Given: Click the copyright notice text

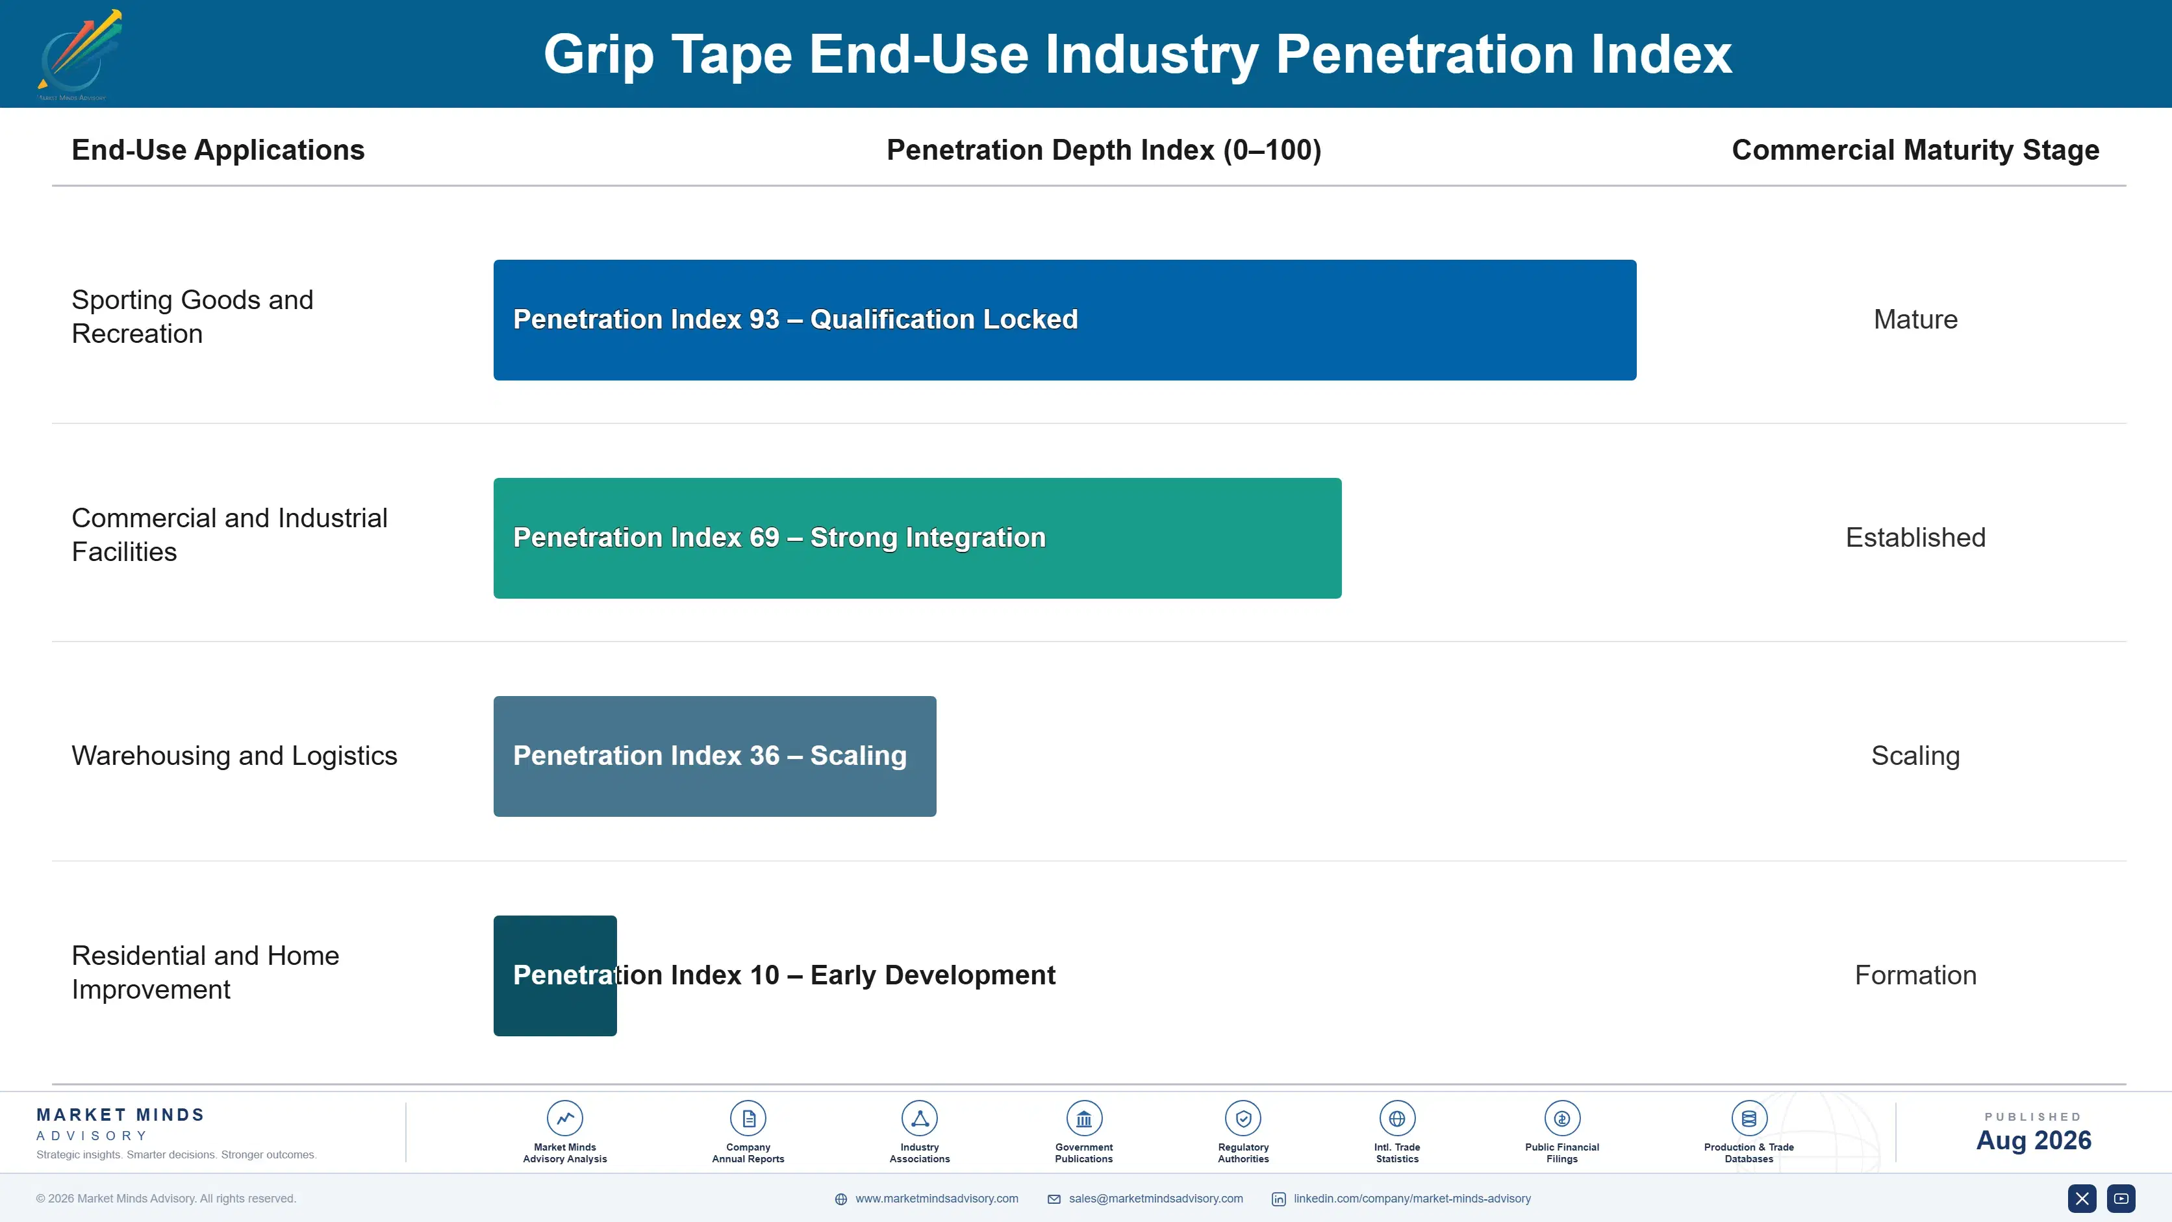Looking at the screenshot, I should click(x=166, y=1199).
